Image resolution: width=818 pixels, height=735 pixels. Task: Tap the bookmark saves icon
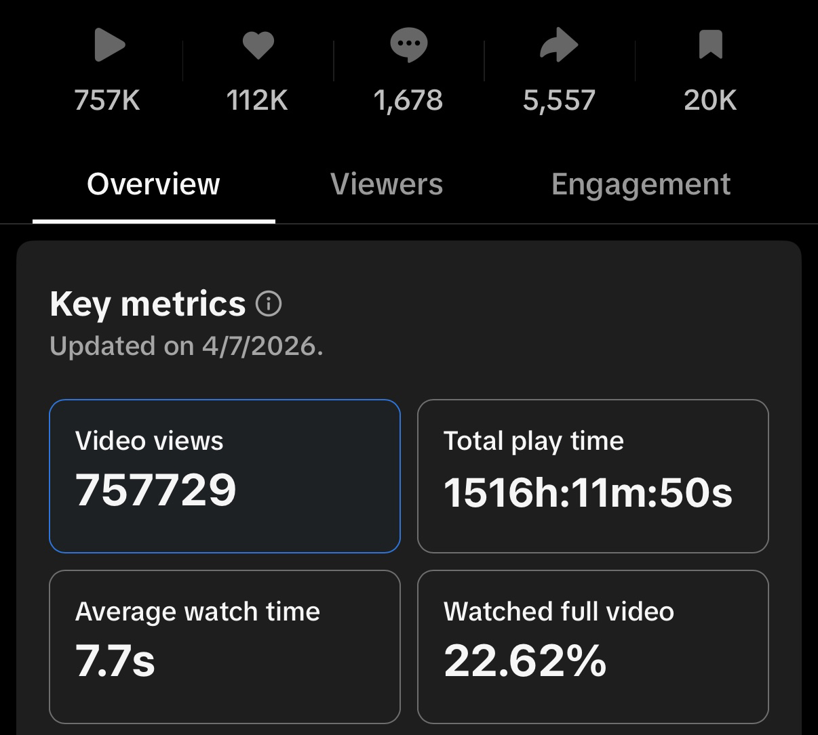[x=710, y=45]
